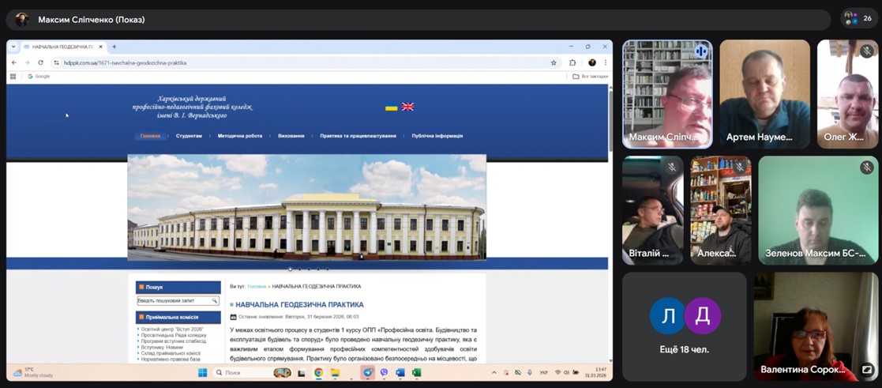Screen dimensions: 882x388
Task: Select the Ukrainian flag language icon
Action: 391,107
